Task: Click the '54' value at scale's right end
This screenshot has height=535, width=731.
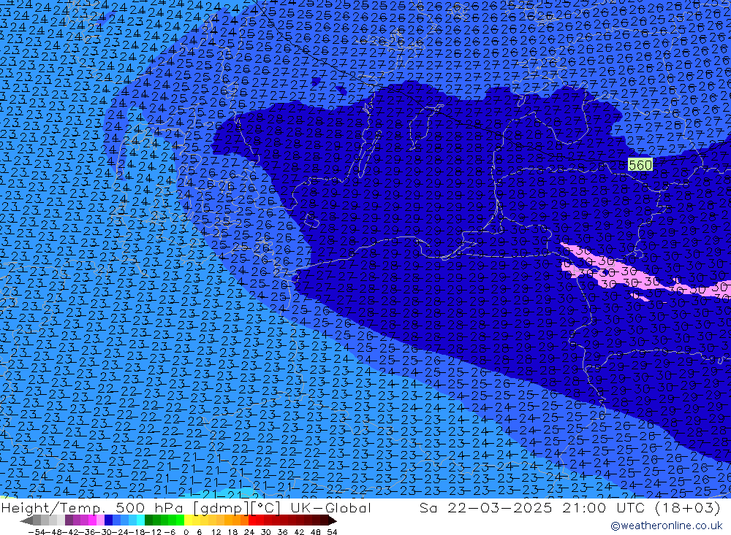Action: (x=332, y=532)
